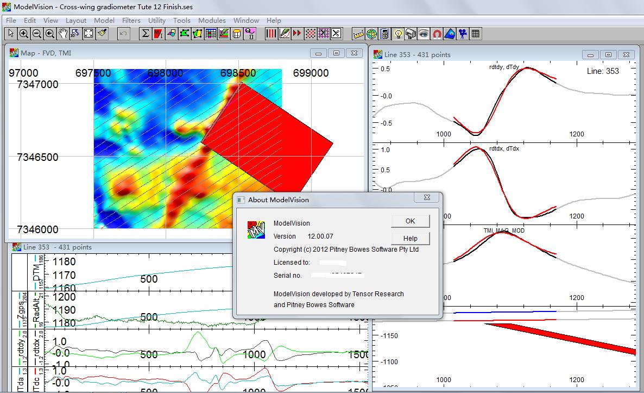644x393 pixels.
Task: Activate the zoom out magnifier tool
Action: [x=37, y=34]
